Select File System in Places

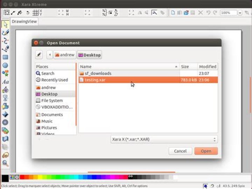(55, 100)
